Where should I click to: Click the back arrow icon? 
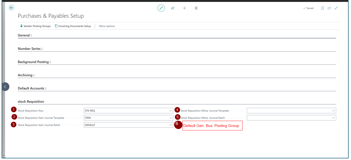(11, 8)
